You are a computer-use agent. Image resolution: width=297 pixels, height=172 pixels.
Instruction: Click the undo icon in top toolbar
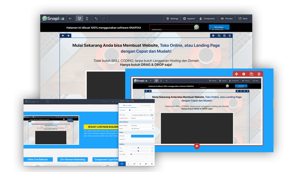point(96,19)
